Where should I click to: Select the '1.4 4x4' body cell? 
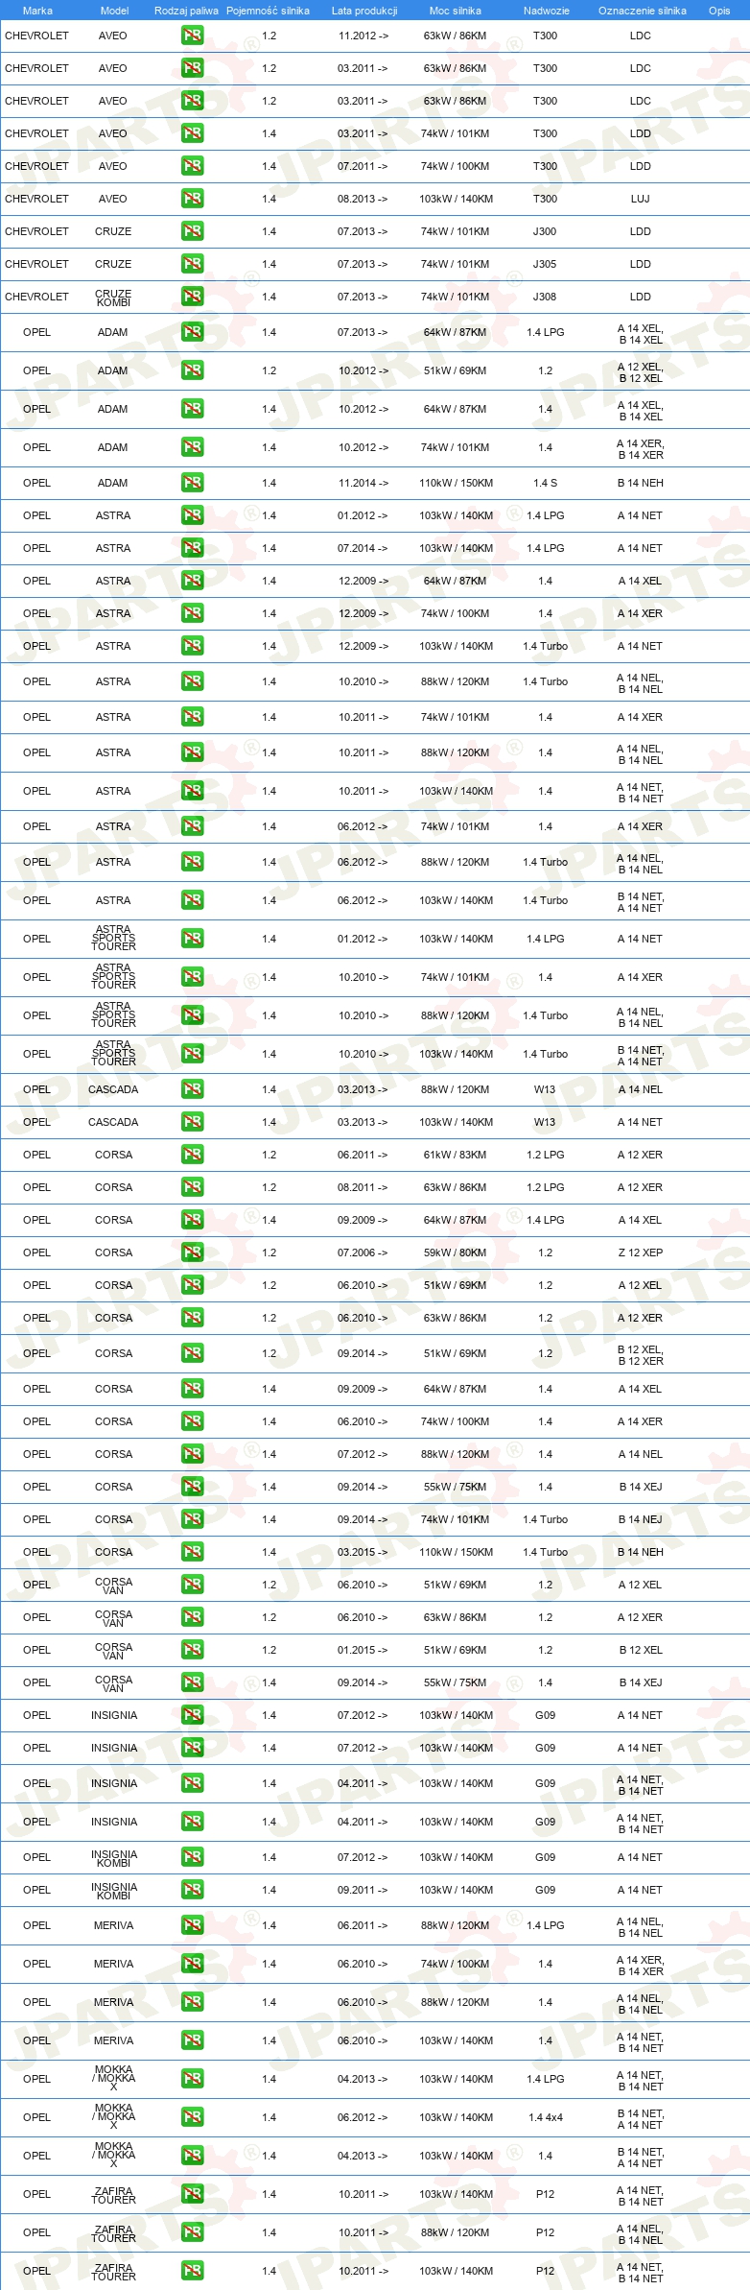[545, 2117]
